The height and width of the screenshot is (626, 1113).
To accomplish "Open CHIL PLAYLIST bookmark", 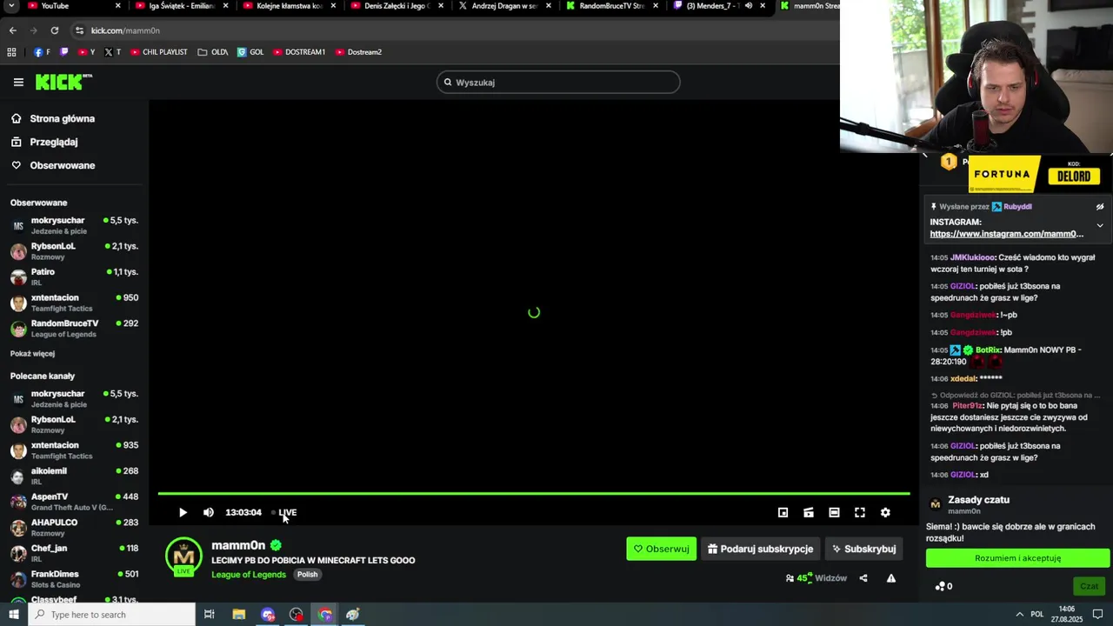I will (x=159, y=52).
